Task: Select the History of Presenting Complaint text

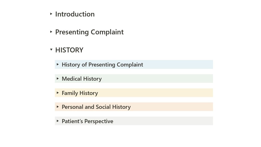Action: (102, 64)
